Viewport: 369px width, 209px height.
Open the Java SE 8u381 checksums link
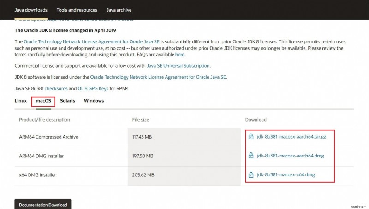click(x=56, y=88)
